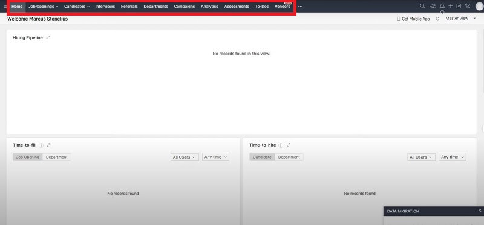484x225 pixels.
Task: Refresh the dashboard with the reload icon
Action: 437,19
